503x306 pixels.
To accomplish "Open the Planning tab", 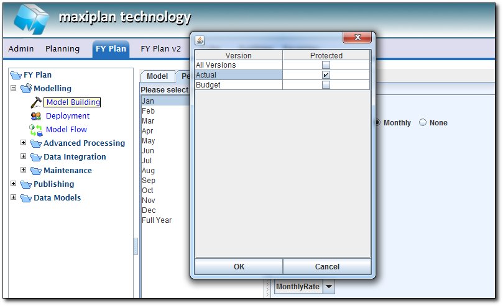I will 62,48.
